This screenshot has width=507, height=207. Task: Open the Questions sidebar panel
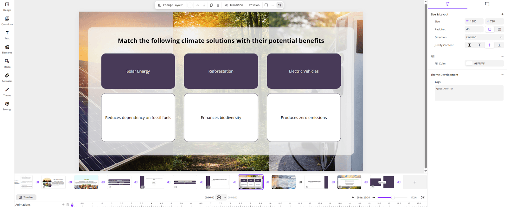click(x=7, y=21)
